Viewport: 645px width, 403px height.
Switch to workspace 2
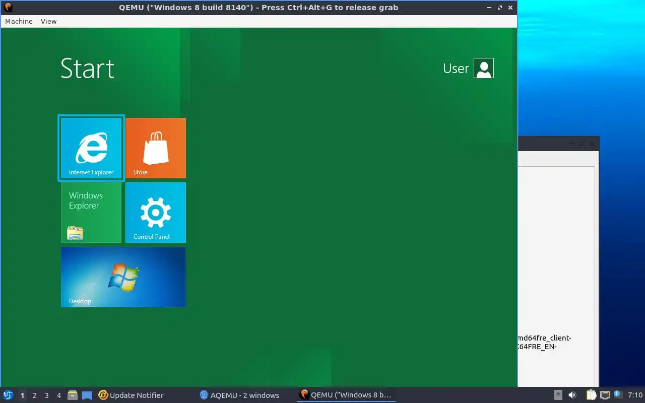pyautogui.click(x=34, y=395)
